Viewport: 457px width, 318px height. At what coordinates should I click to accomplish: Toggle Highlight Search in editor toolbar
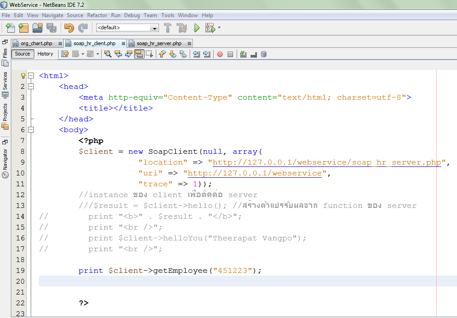point(139,54)
